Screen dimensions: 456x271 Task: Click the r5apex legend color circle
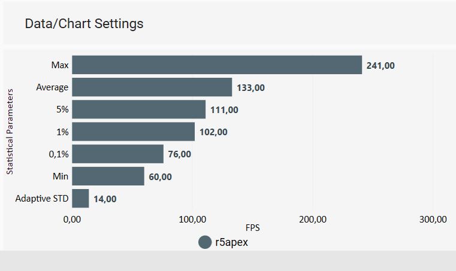click(x=205, y=242)
